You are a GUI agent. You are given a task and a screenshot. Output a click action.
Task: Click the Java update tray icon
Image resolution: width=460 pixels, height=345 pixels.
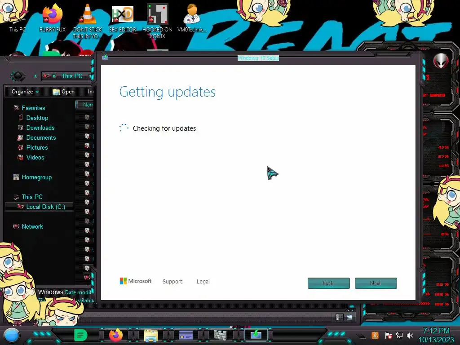pyautogui.click(x=375, y=335)
